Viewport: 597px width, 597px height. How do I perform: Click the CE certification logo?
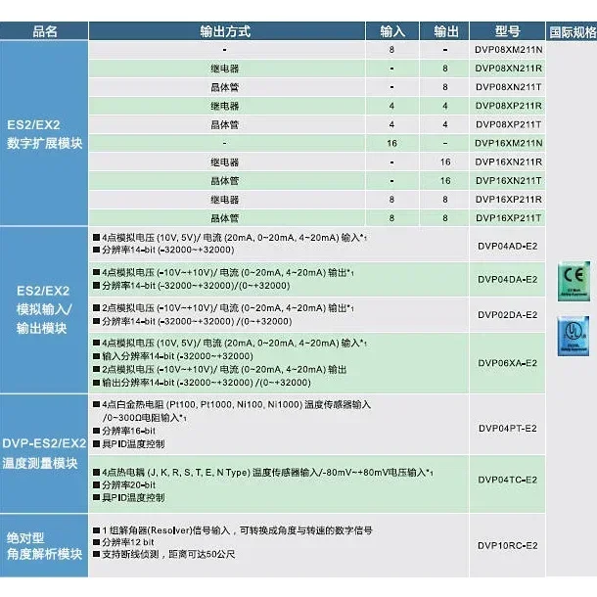coord(574,281)
